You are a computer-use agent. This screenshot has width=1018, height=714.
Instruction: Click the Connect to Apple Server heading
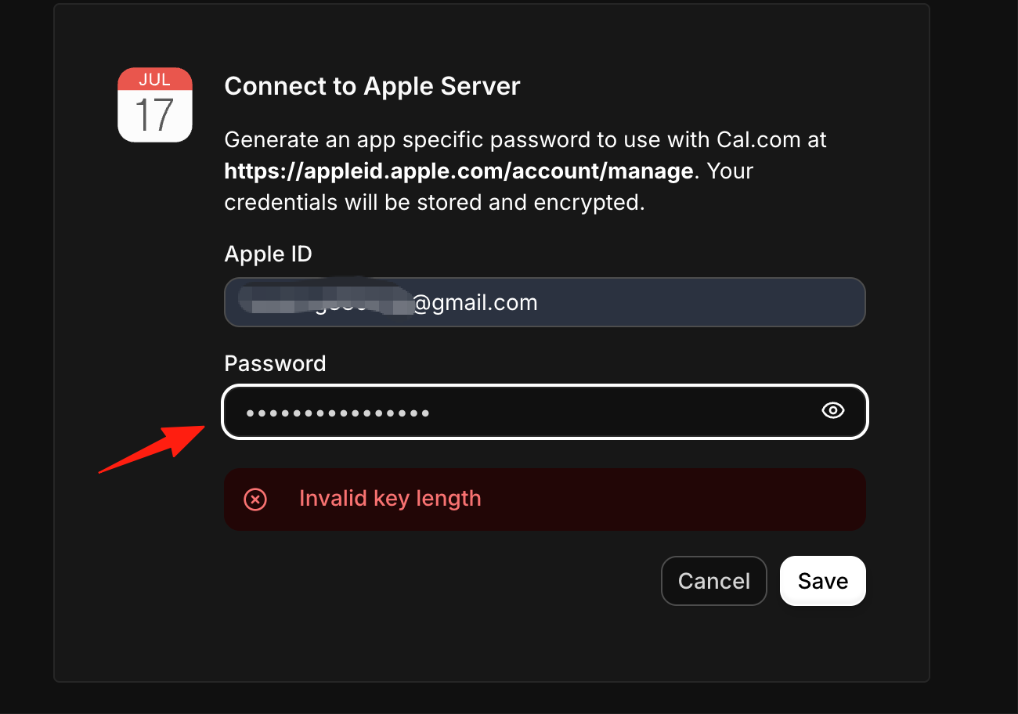[372, 86]
